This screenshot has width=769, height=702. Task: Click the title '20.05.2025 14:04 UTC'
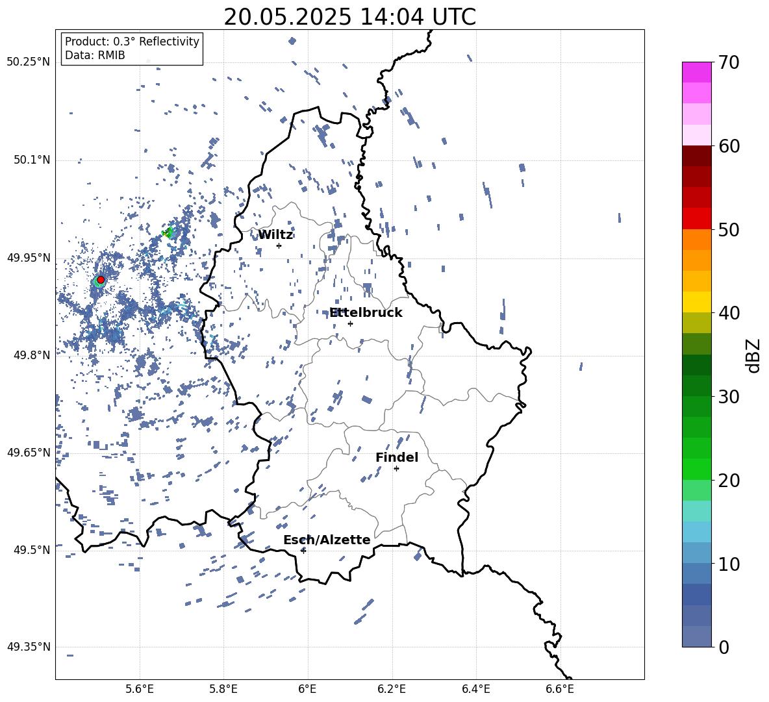pos(349,17)
